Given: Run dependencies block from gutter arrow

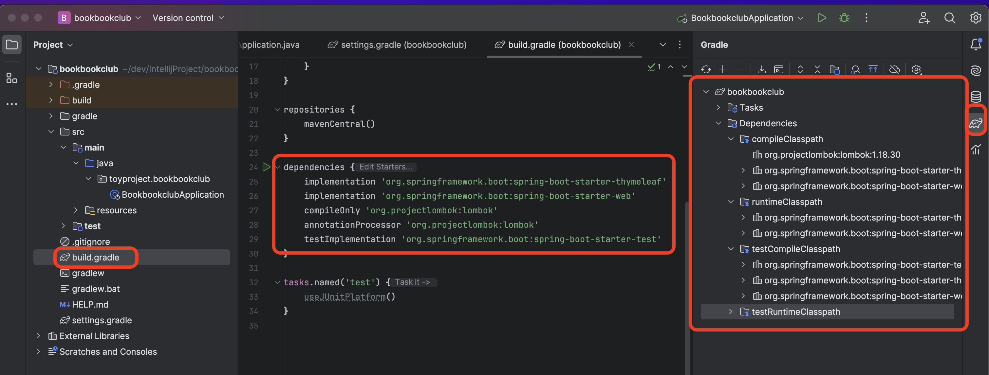Looking at the screenshot, I should pos(266,167).
